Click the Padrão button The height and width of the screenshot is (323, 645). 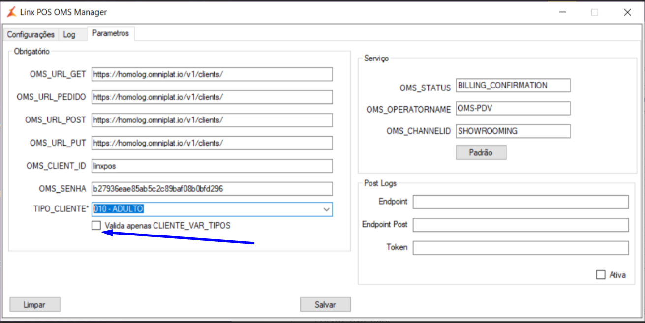481,152
